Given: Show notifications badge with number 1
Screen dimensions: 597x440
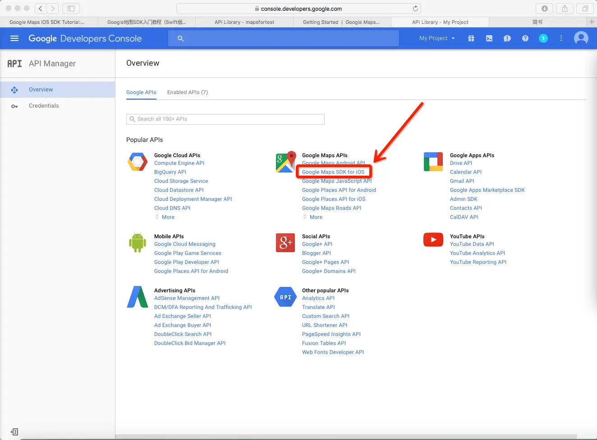Looking at the screenshot, I should (x=543, y=38).
